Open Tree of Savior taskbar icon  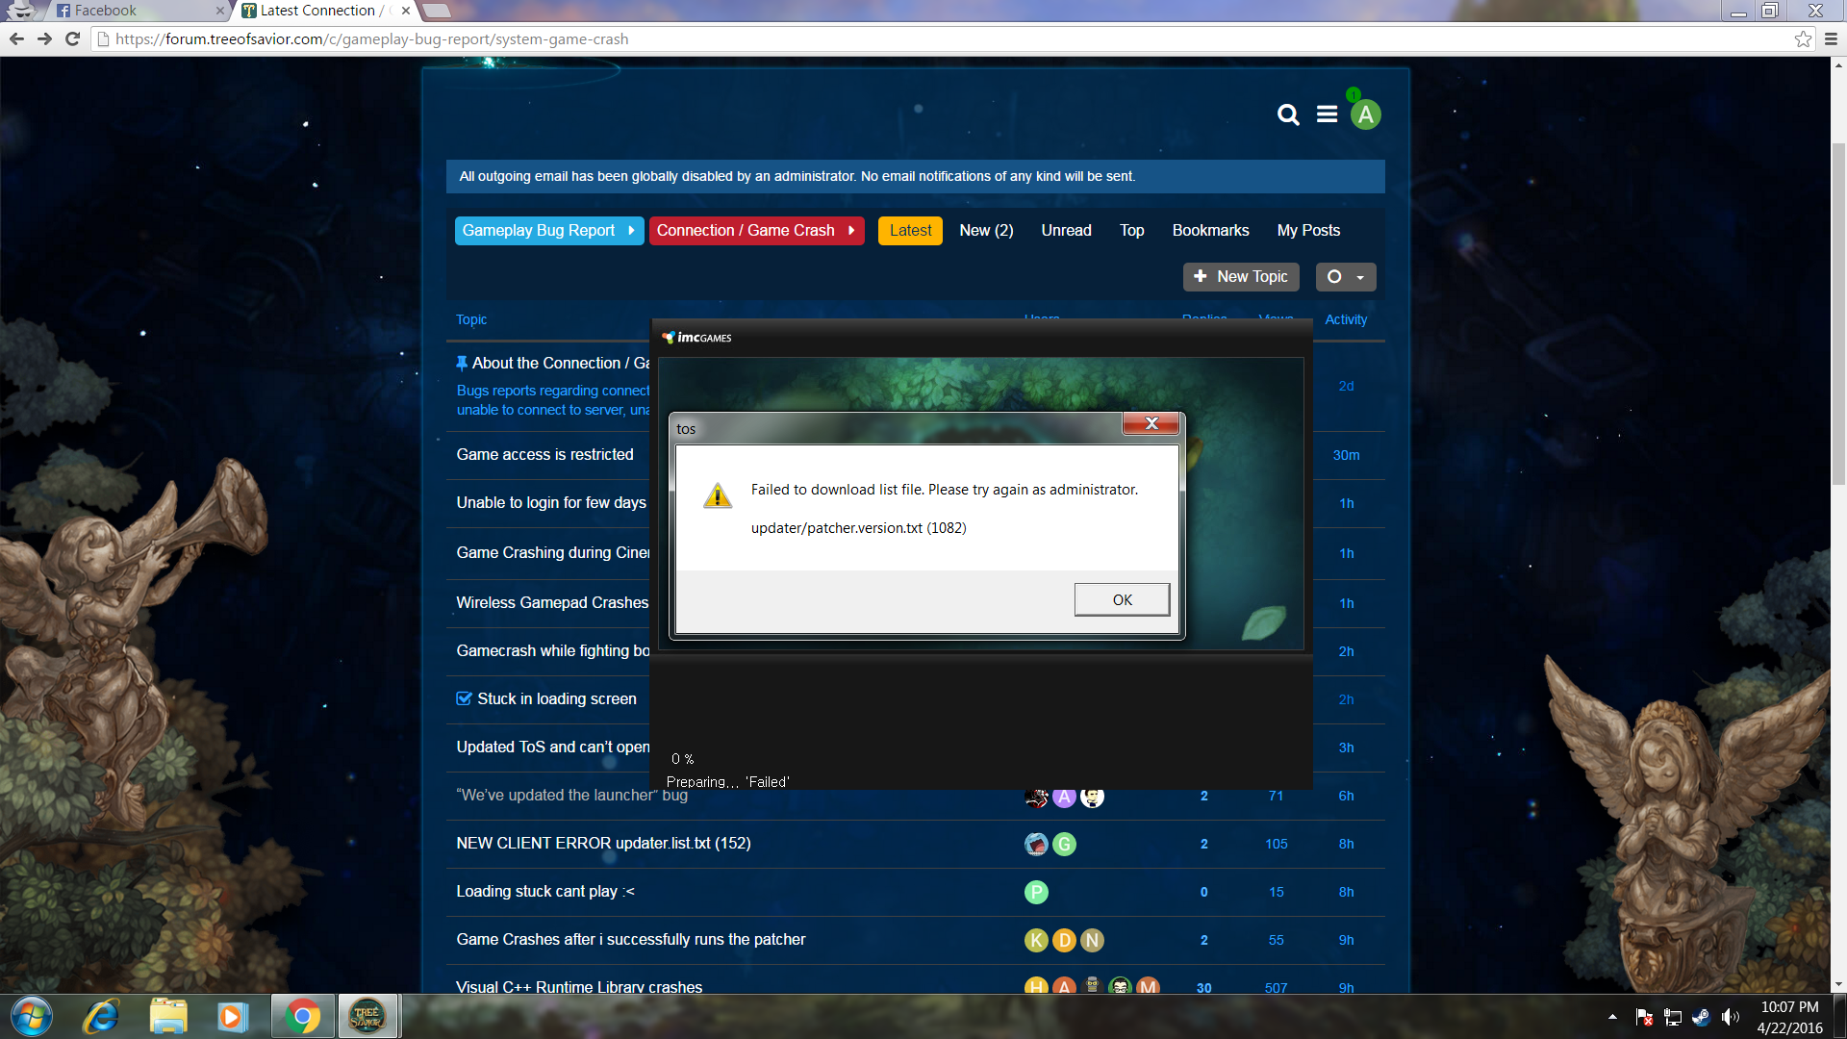click(367, 1017)
